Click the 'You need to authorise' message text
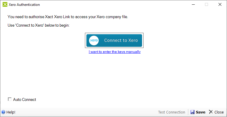The height and width of the screenshot is (117, 227). 68,17
